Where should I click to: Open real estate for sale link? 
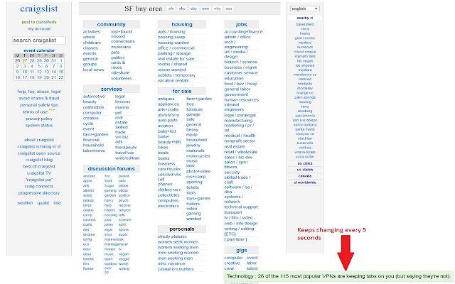(x=176, y=59)
